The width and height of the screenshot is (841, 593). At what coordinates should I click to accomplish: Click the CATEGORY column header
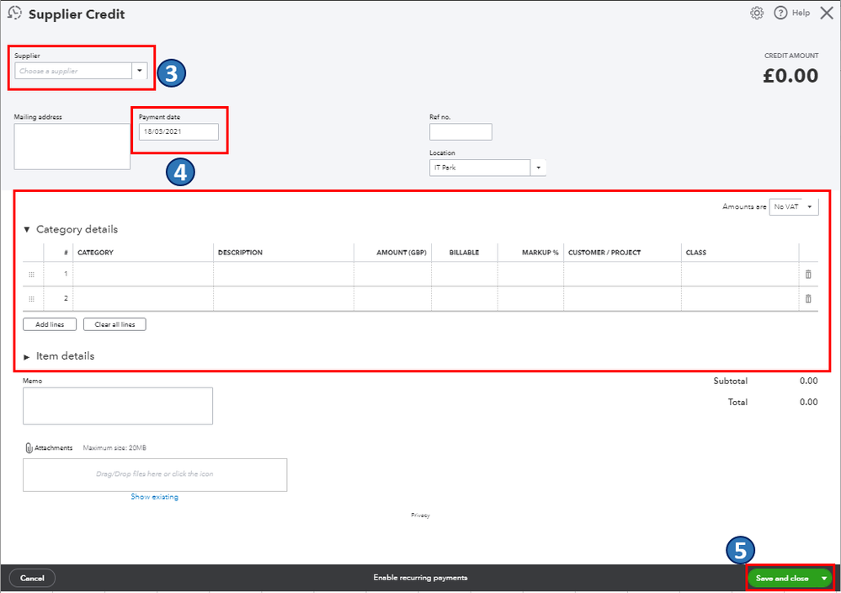(95, 252)
